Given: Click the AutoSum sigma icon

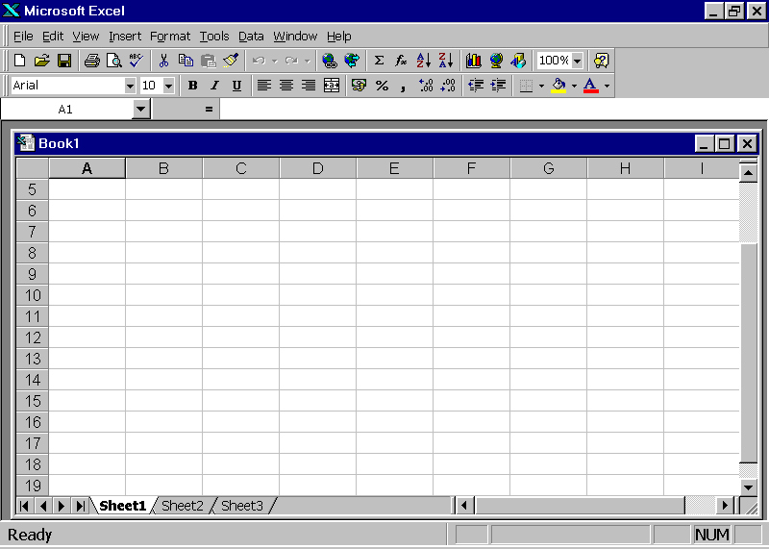Looking at the screenshot, I should (x=379, y=61).
